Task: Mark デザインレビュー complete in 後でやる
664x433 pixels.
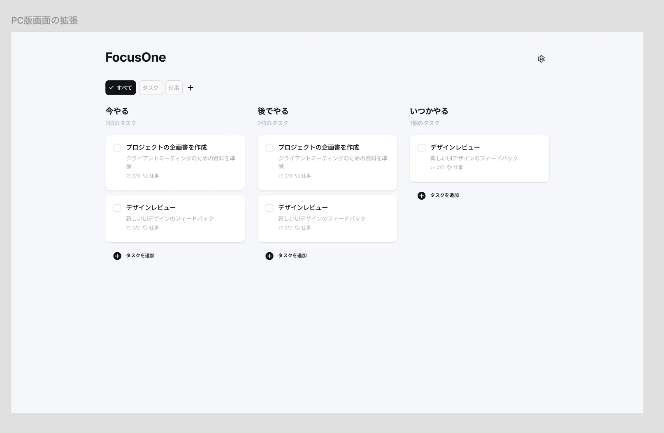Action: point(269,208)
